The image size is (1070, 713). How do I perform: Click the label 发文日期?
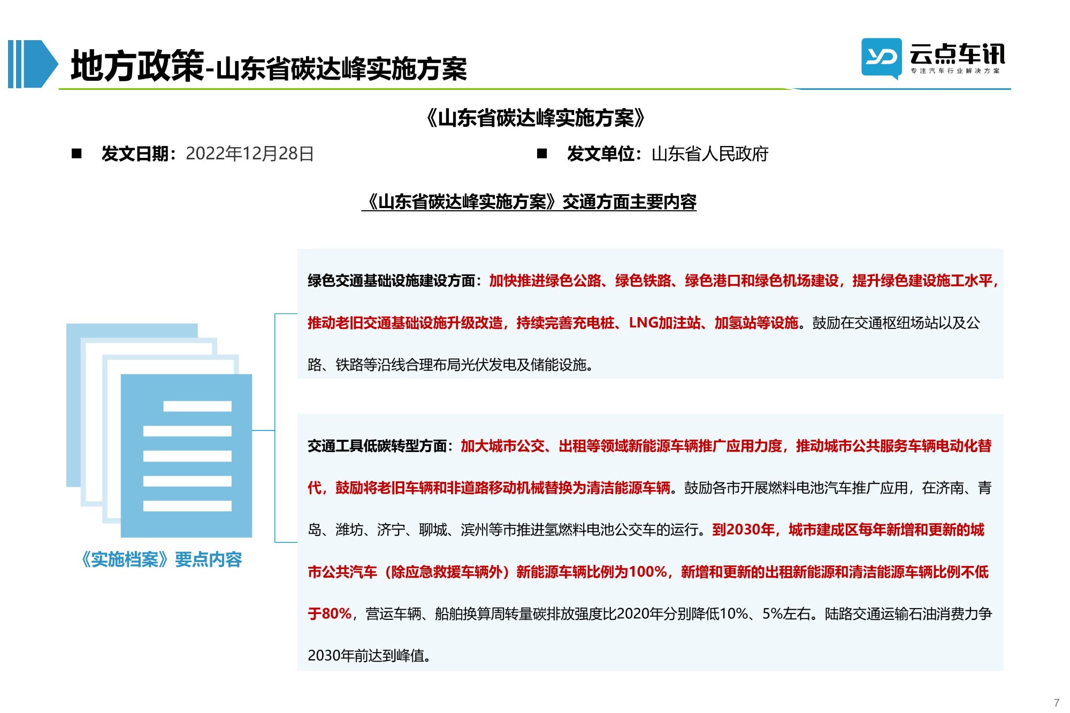pos(135,154)
